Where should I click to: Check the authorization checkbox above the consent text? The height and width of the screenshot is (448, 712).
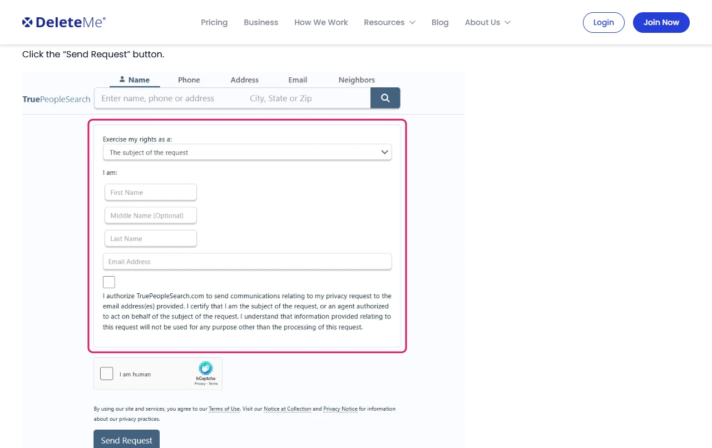[x=109, y=282]
